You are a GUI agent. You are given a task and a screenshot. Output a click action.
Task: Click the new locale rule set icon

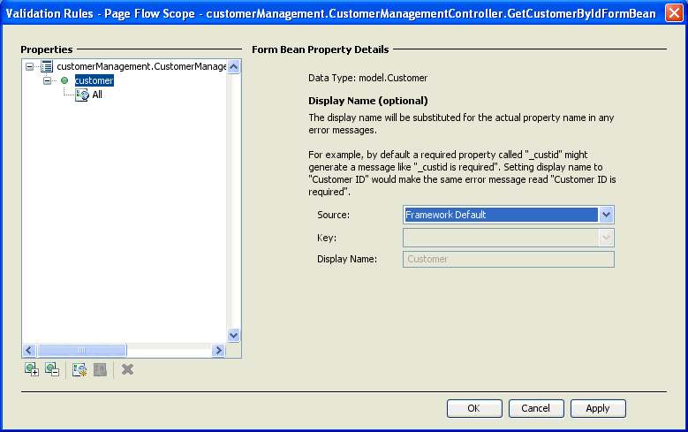79,369
